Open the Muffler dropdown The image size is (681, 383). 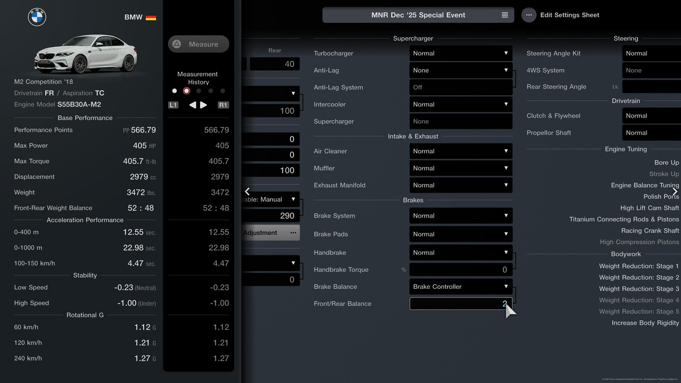(460, 168)
